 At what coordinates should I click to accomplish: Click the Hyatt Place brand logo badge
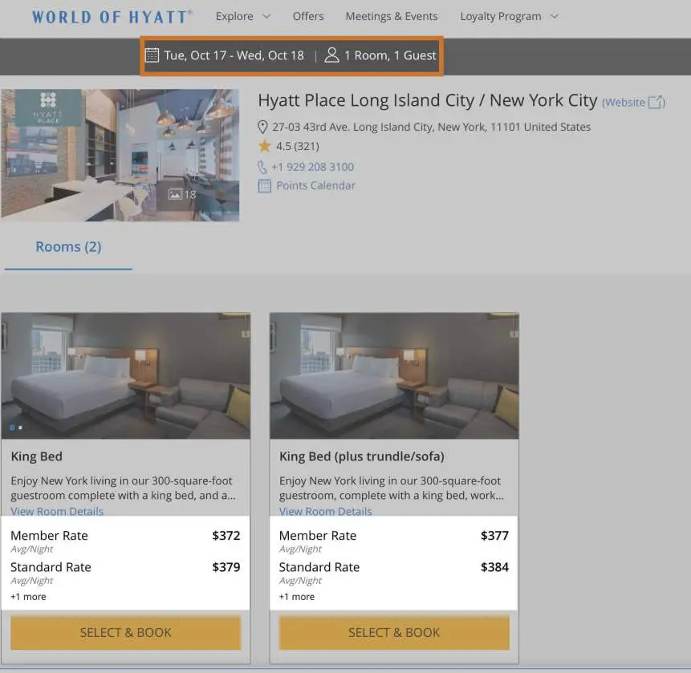click(x=48, y=108)
